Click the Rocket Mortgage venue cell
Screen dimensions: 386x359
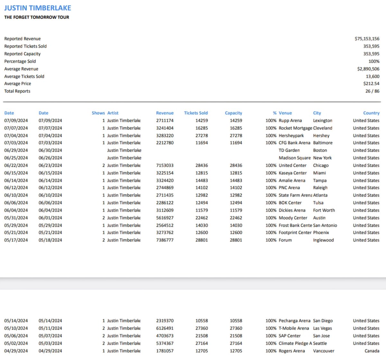[x=295, y=128]
